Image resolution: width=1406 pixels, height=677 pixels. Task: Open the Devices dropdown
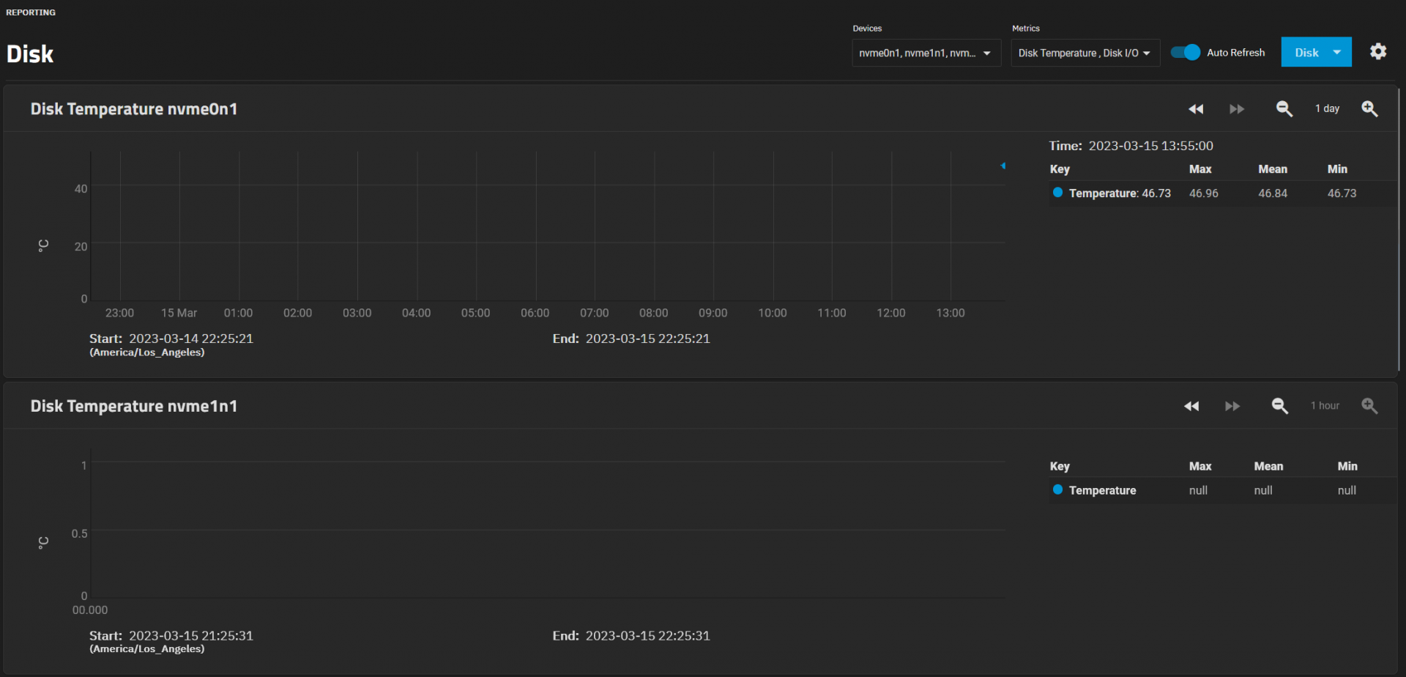pyautogui.click(x=926, y=53)
